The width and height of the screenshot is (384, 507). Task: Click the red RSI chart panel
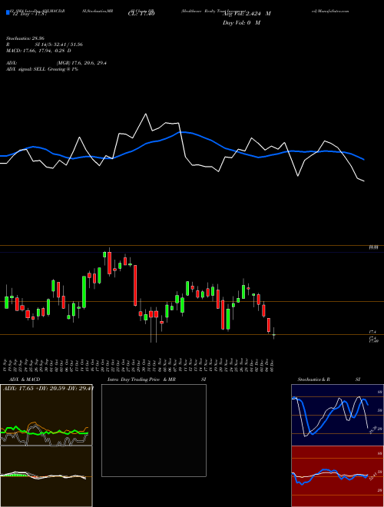(x=337, y=476)
